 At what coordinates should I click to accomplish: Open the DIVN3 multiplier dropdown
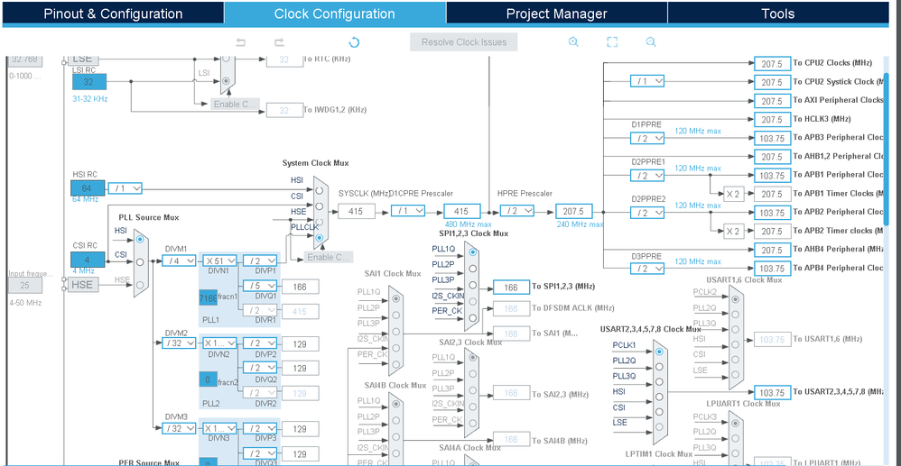pyautogui.click(x=219, y=428)
